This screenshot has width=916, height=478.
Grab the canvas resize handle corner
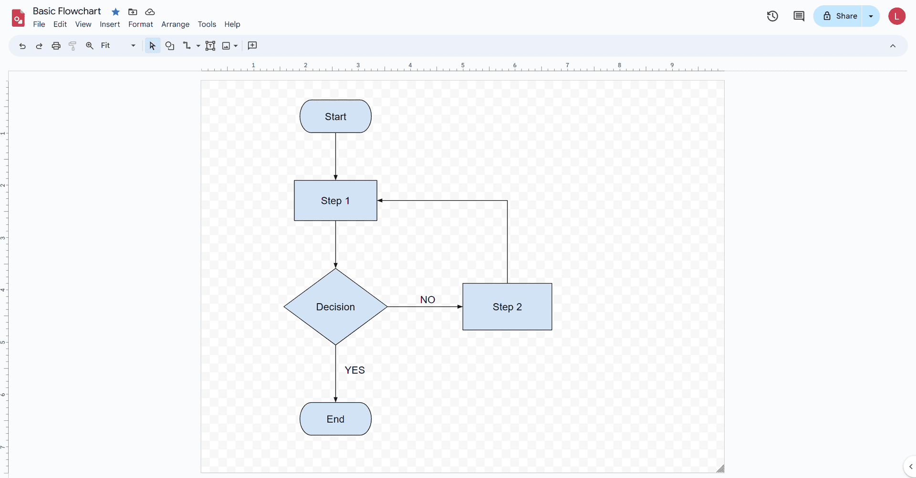click(720, 469)
